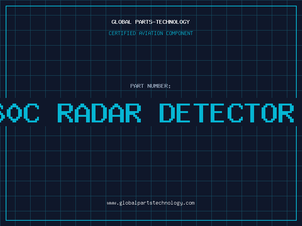Click the final R of DETECTOR
The image size is (302, 226).
click(286, 113)
